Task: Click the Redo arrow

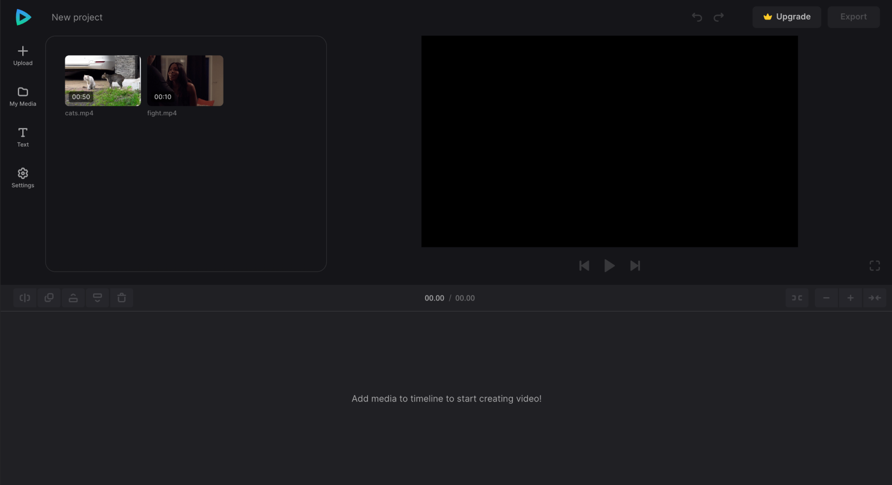Action: [719, 17]
